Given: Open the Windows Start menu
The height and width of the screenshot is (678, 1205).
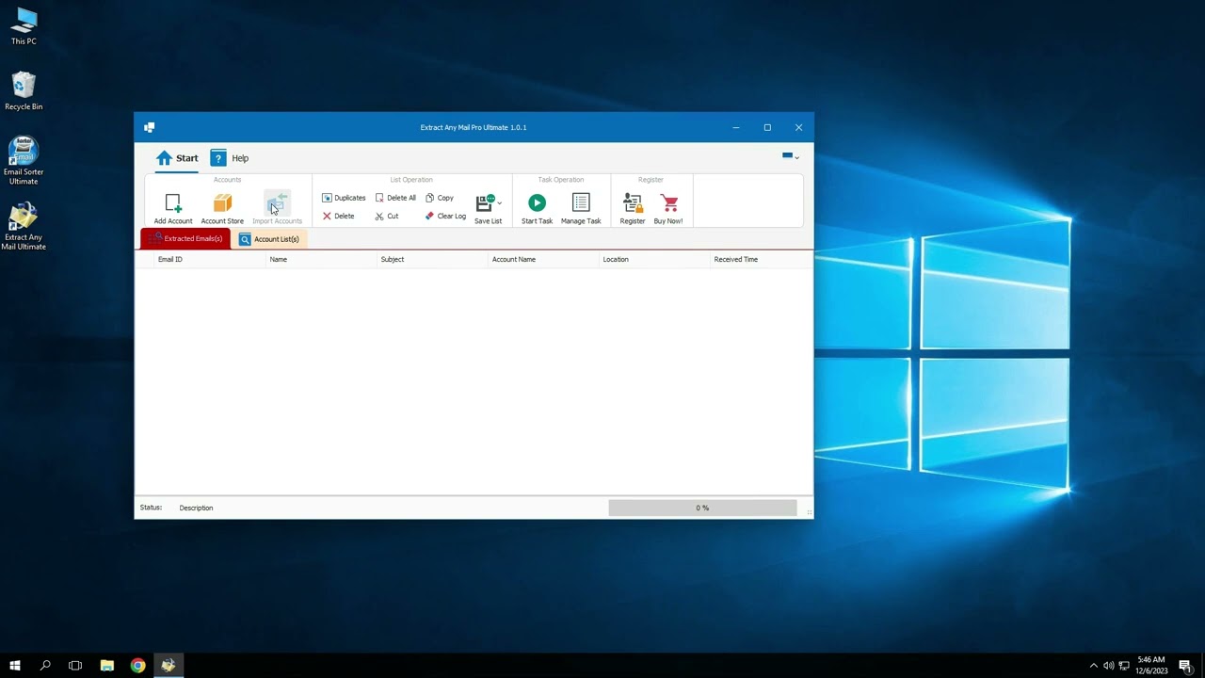Looking at the screenshot, I should (x=15, y=665).
